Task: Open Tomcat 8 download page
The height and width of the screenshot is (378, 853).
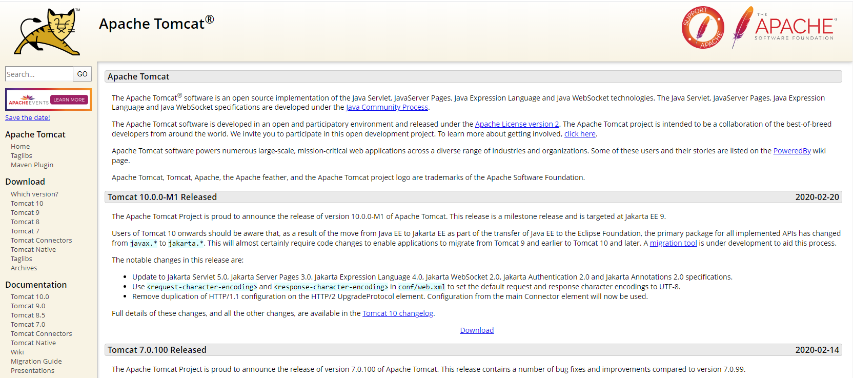Action: pos(25,222)
